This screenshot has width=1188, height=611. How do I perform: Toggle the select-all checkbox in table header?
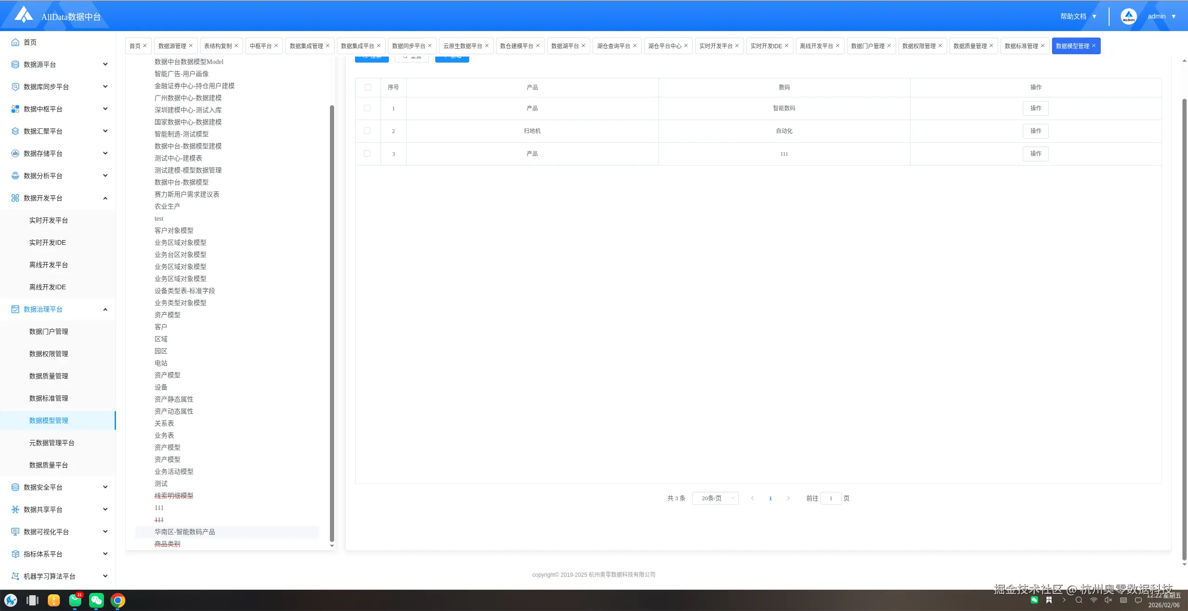(368, 87)
